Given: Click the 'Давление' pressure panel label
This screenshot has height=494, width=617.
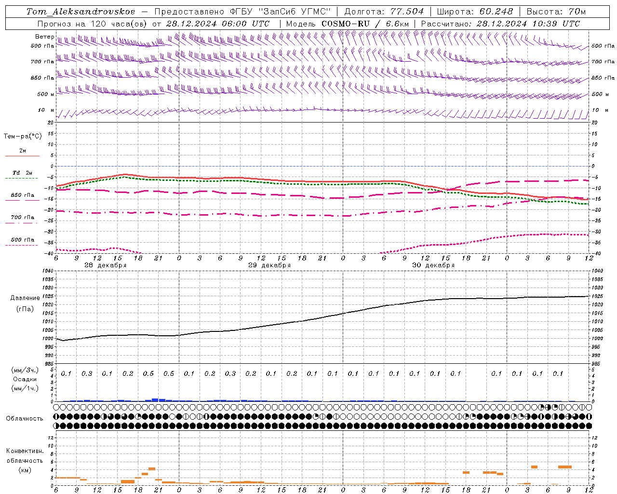Looking at the screenshot, I should tap(25, 298).
